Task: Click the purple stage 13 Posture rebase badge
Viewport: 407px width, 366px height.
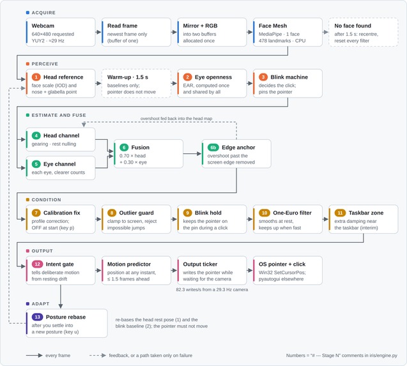Action: click(37, 317)
